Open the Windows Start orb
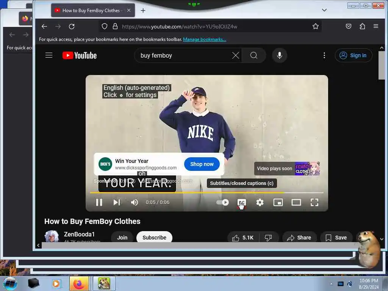The image size is (388, 291). coord(10,283)
